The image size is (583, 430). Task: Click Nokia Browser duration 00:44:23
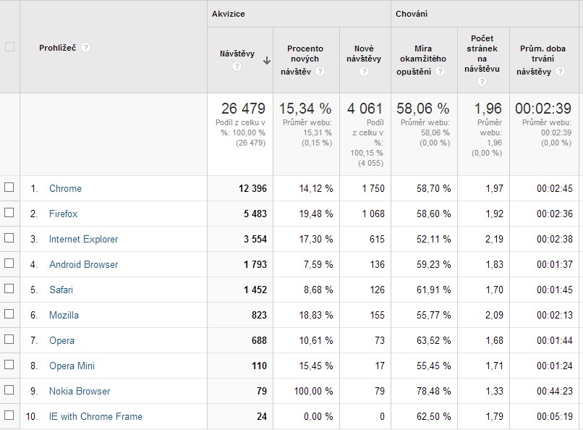[x=555, y=392]
